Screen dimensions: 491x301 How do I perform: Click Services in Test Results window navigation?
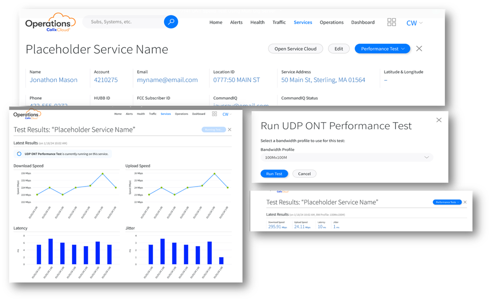166,114
